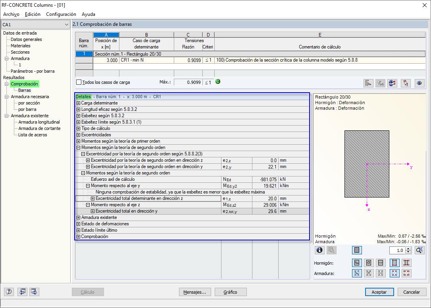
Task: Select 'por sección' under Armadura necesaria
Action: click(x=29, y=103)
